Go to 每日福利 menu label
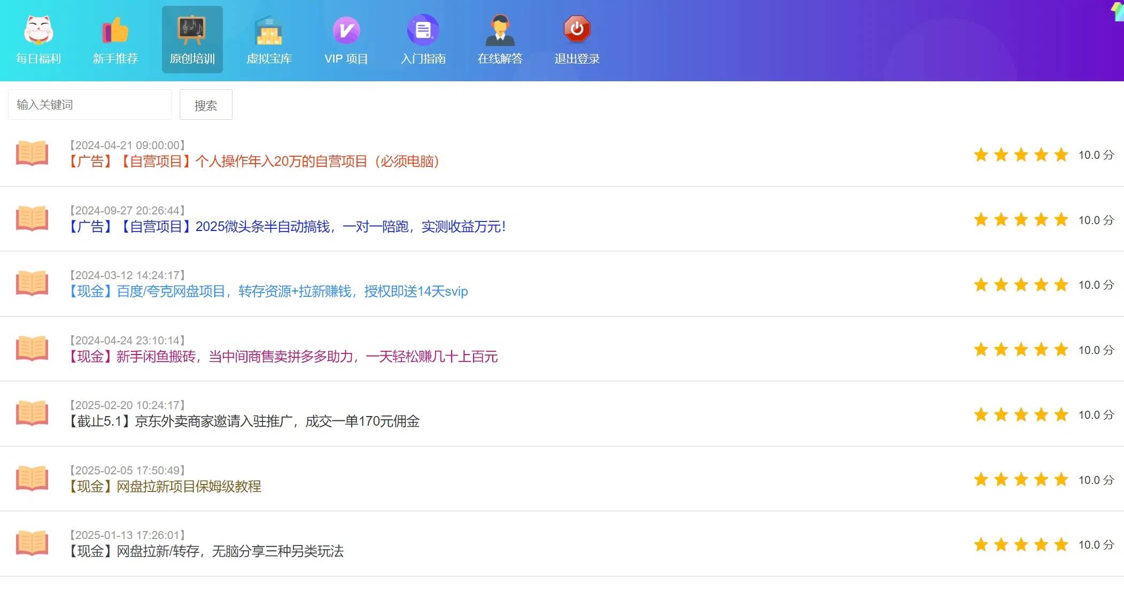 point(38,59)
